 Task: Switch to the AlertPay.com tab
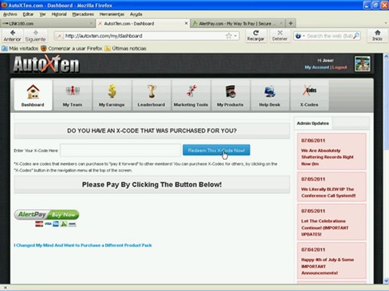click(238, 23)
